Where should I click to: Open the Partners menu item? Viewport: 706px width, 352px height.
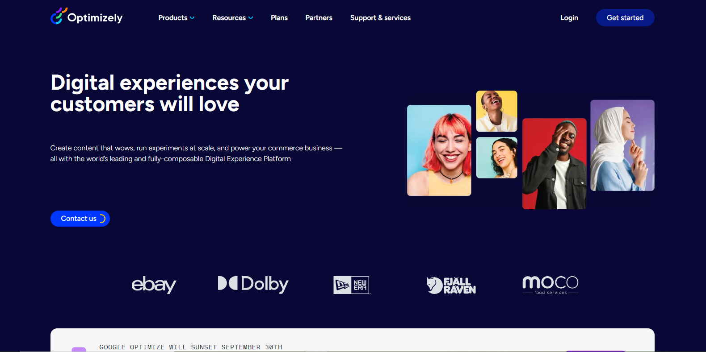click(319, 18)
